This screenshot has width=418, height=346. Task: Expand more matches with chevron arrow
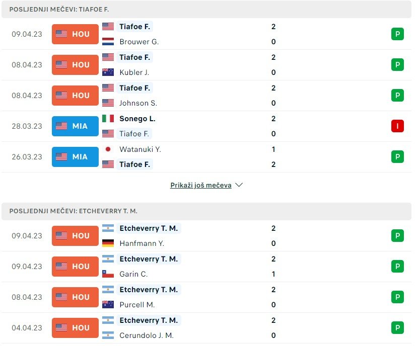point(239,185)
